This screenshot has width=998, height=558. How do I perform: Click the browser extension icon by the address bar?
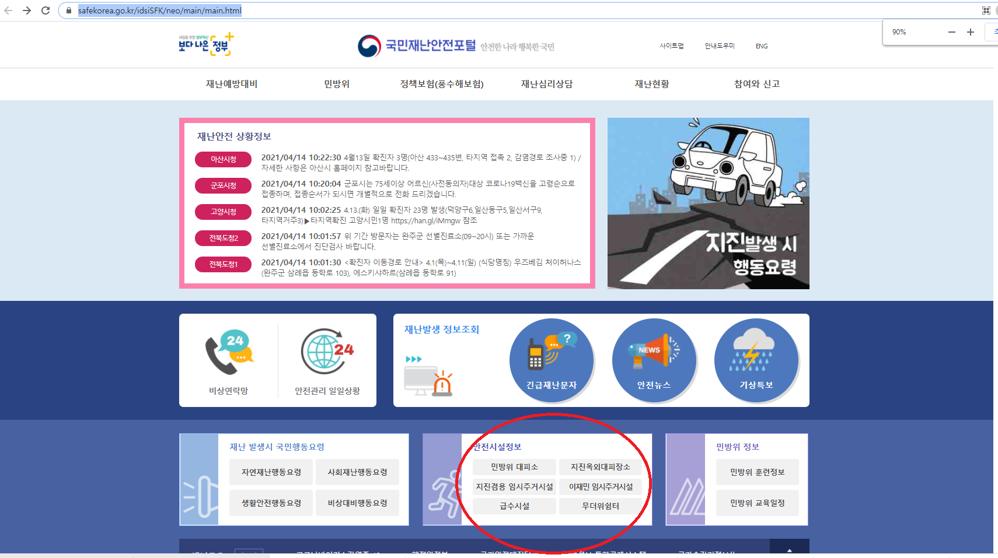coord(986,10)
